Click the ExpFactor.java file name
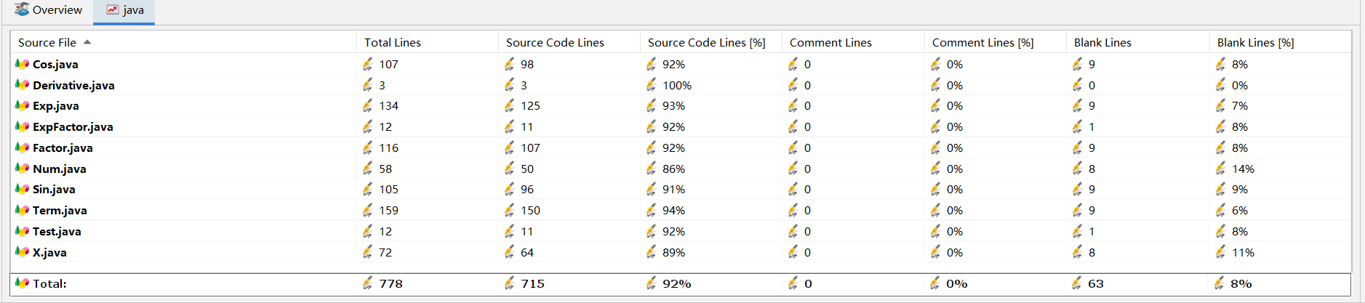Screen dimensions: 1365x303 (x=73, y=126)
